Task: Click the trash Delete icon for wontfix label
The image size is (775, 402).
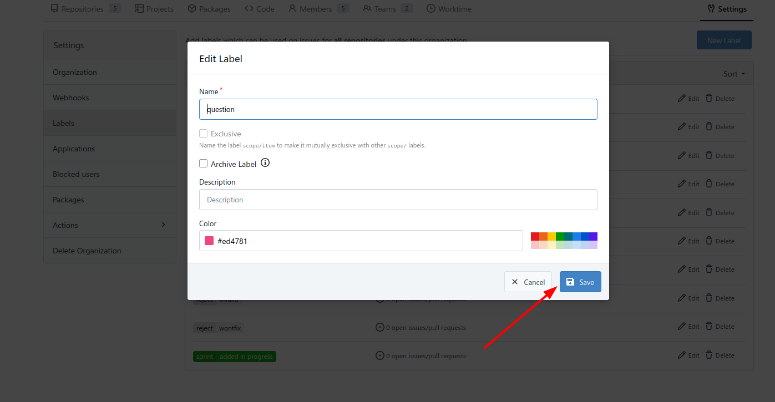Action: coord(709,327)
